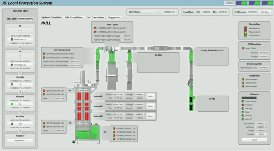The image size is (274, 151).
Task: Open the FIM Transitions tab
Action: (95, 18)
